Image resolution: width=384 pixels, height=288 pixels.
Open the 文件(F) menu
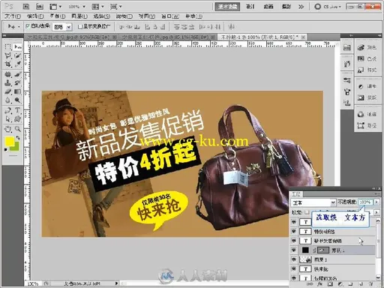[x=12, y=16]
